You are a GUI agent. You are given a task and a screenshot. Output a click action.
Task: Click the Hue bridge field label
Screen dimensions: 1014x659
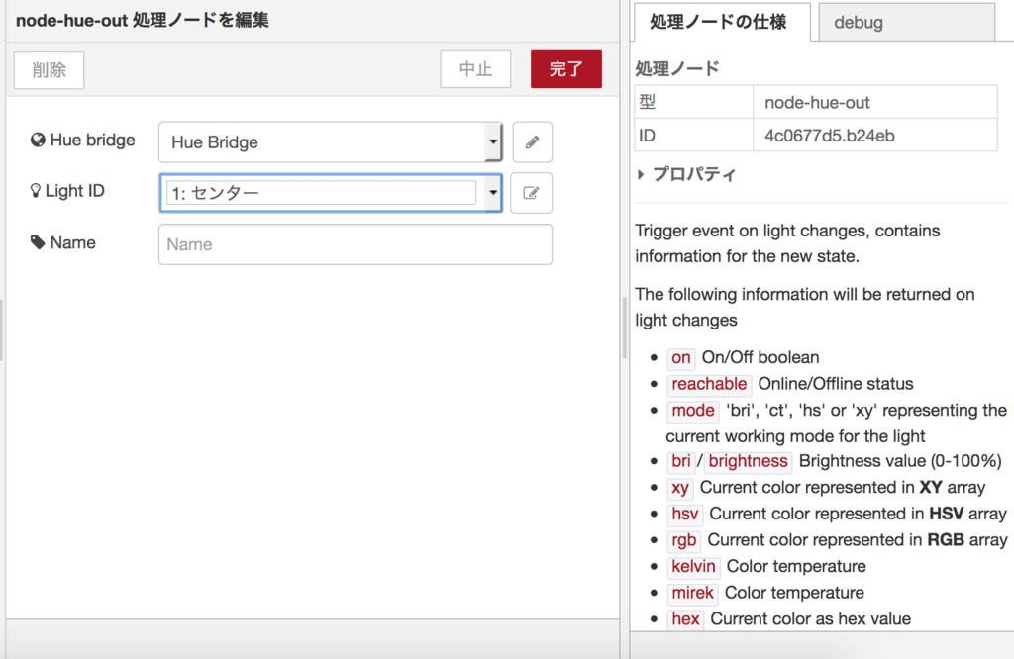(x=92, y=140)
